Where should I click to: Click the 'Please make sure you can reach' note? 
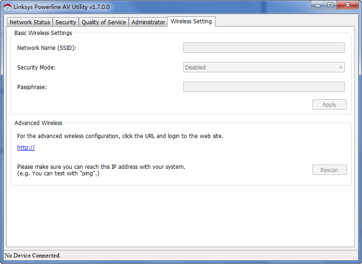tap(101, 170)
